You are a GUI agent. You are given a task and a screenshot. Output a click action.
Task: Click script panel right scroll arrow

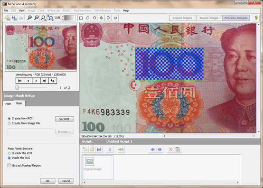click(238, 182)
